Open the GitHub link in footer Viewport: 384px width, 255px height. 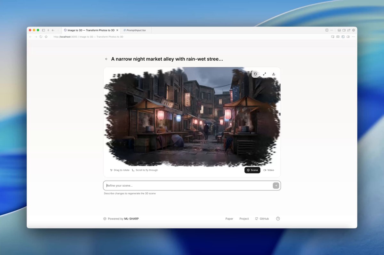262,219
